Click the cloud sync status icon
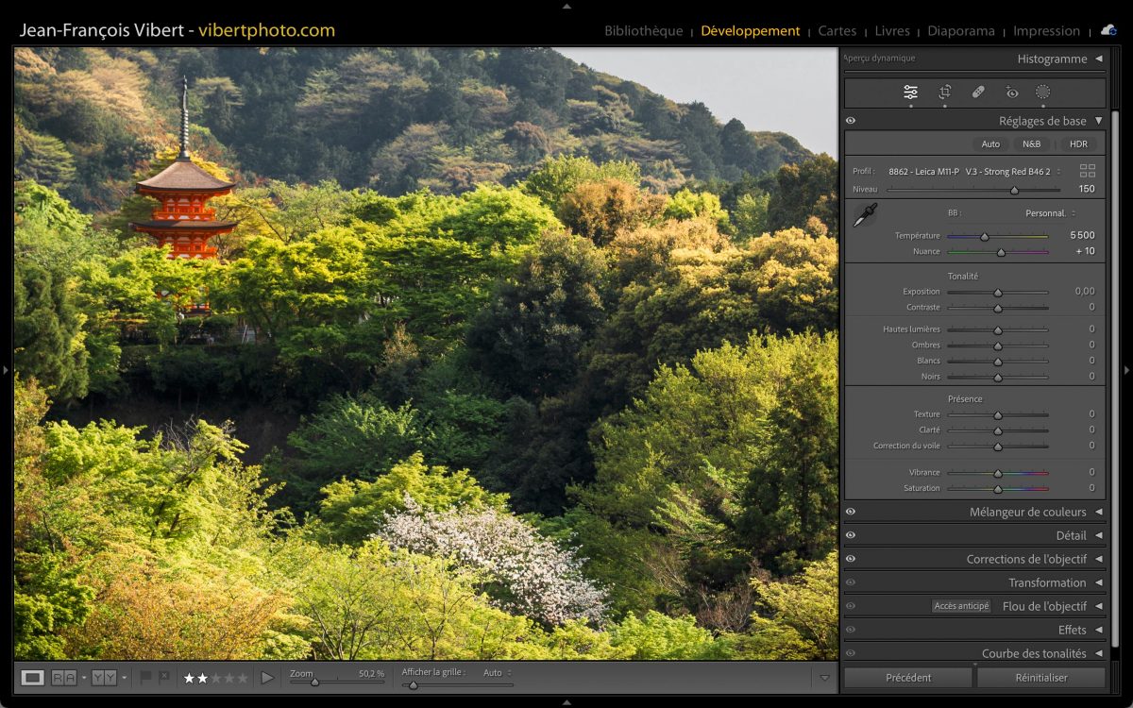1133x708 pixels. pyautogui.click(x=1108, y=30)
